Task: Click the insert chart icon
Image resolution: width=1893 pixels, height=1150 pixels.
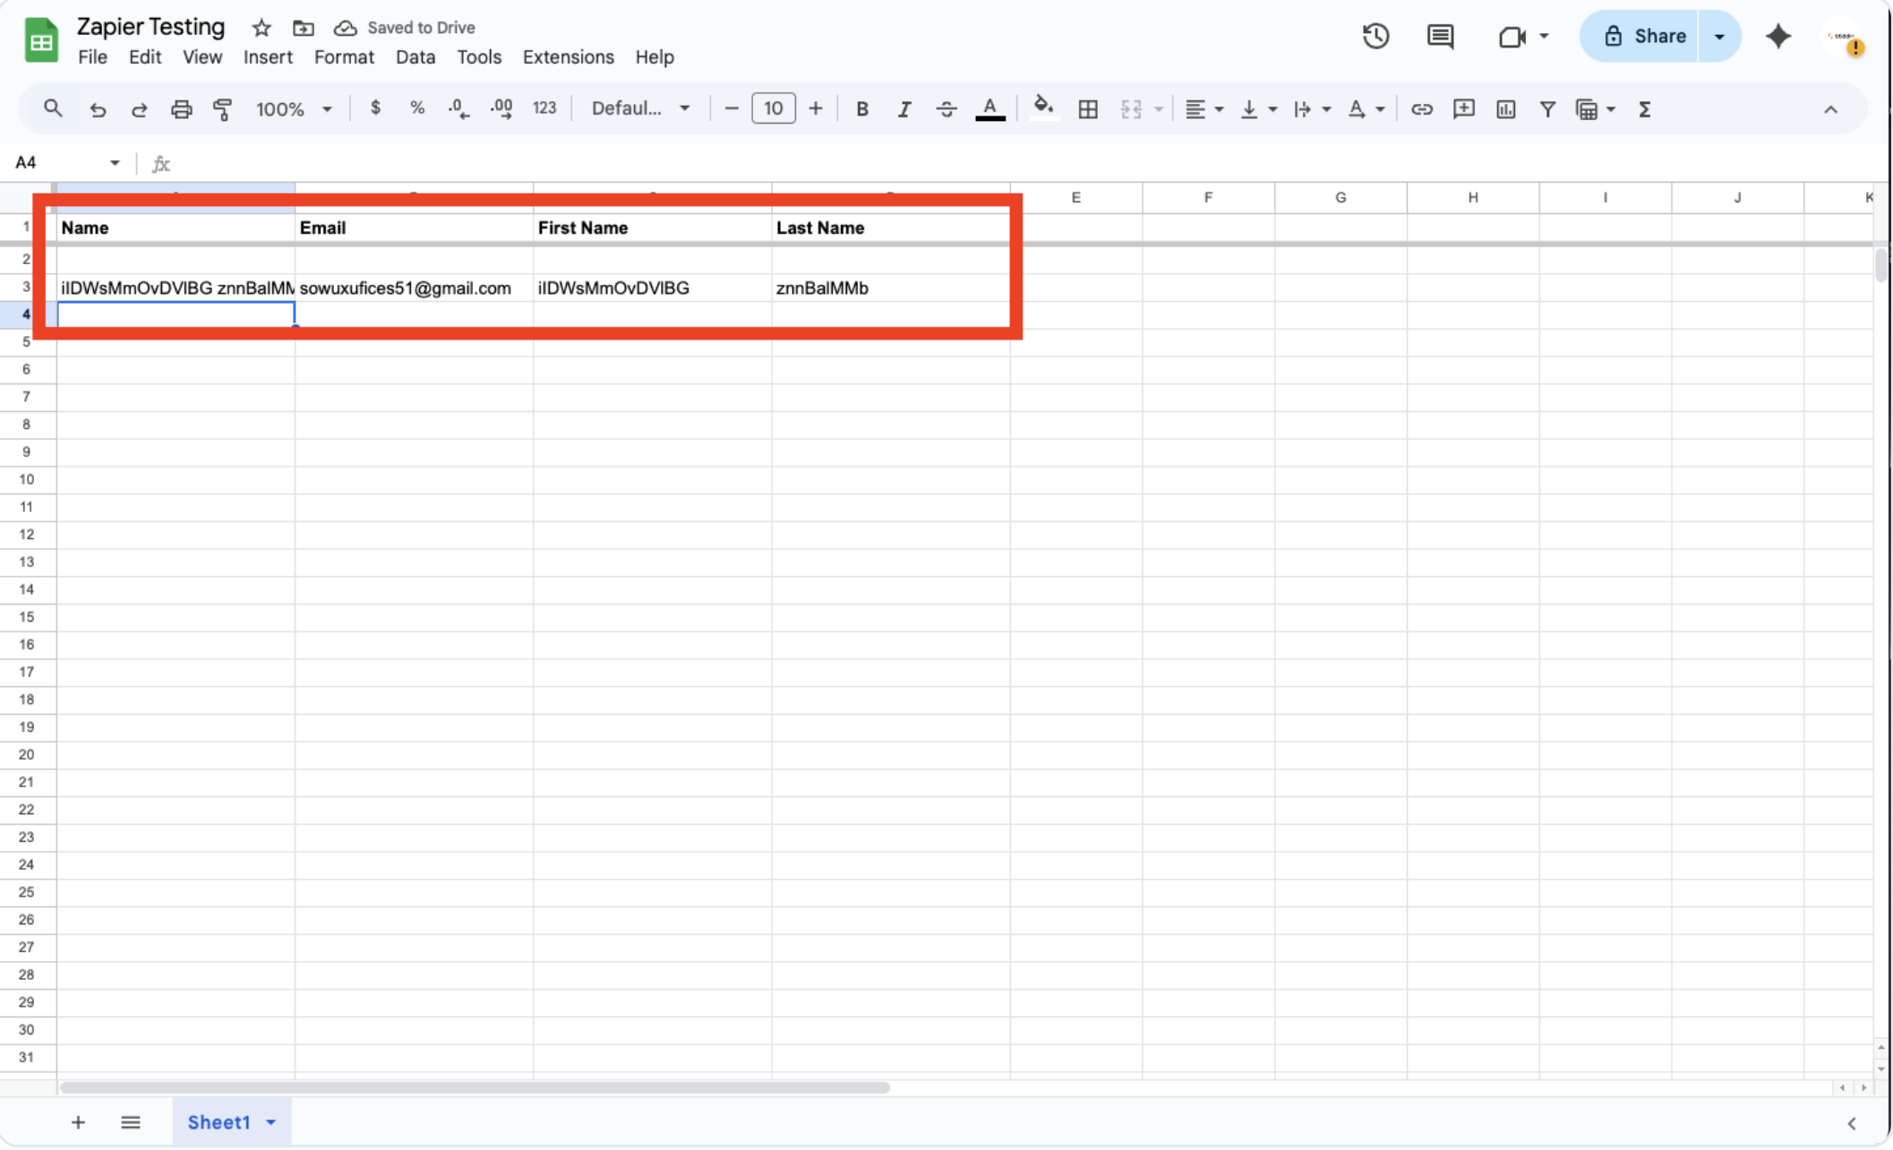Action: pos(1505,109)
